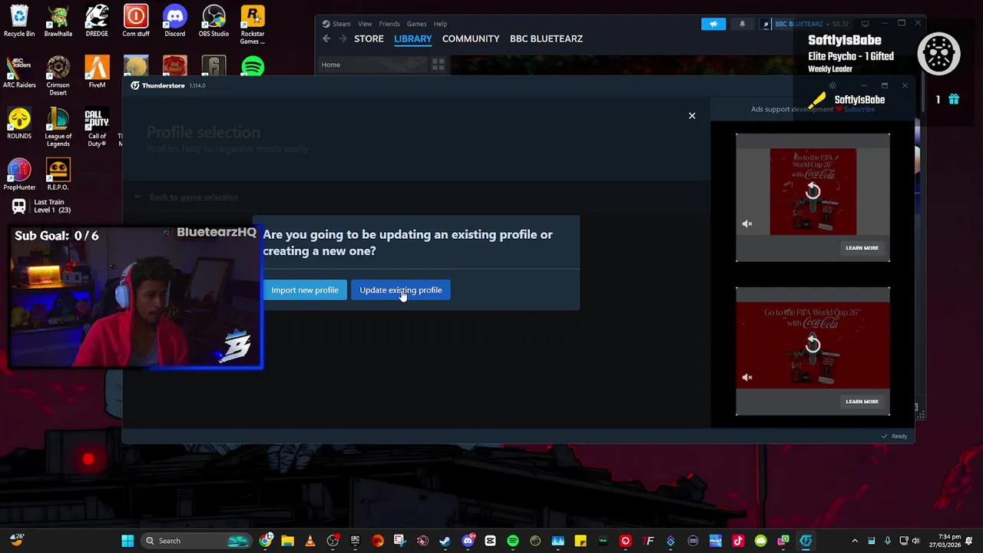Open Steam's Help menu
This screenshot has width=983, height=553.
[x=440, y=24]
